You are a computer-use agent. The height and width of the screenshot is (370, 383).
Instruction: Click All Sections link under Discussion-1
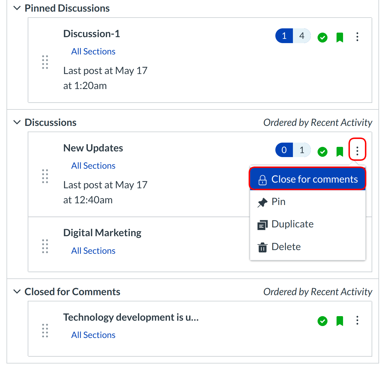[93, 52]
